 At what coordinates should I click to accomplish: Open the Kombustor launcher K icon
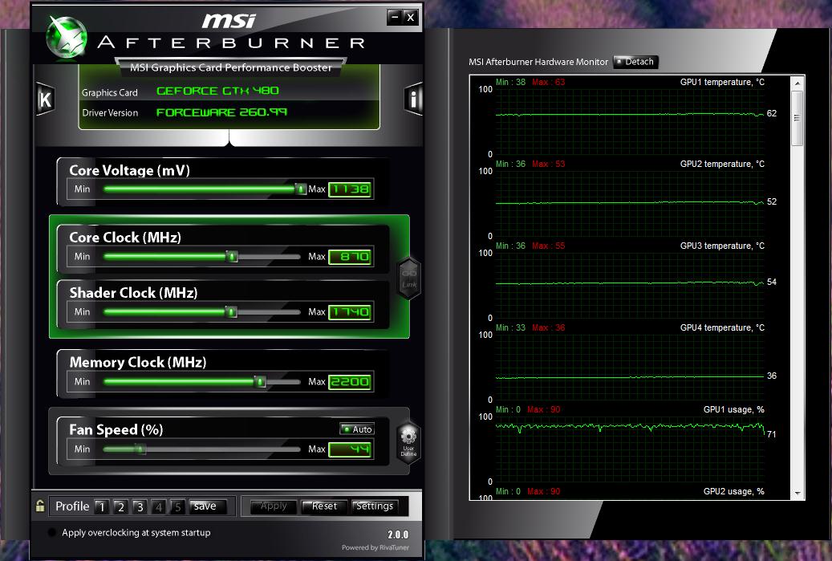point(45,100)
